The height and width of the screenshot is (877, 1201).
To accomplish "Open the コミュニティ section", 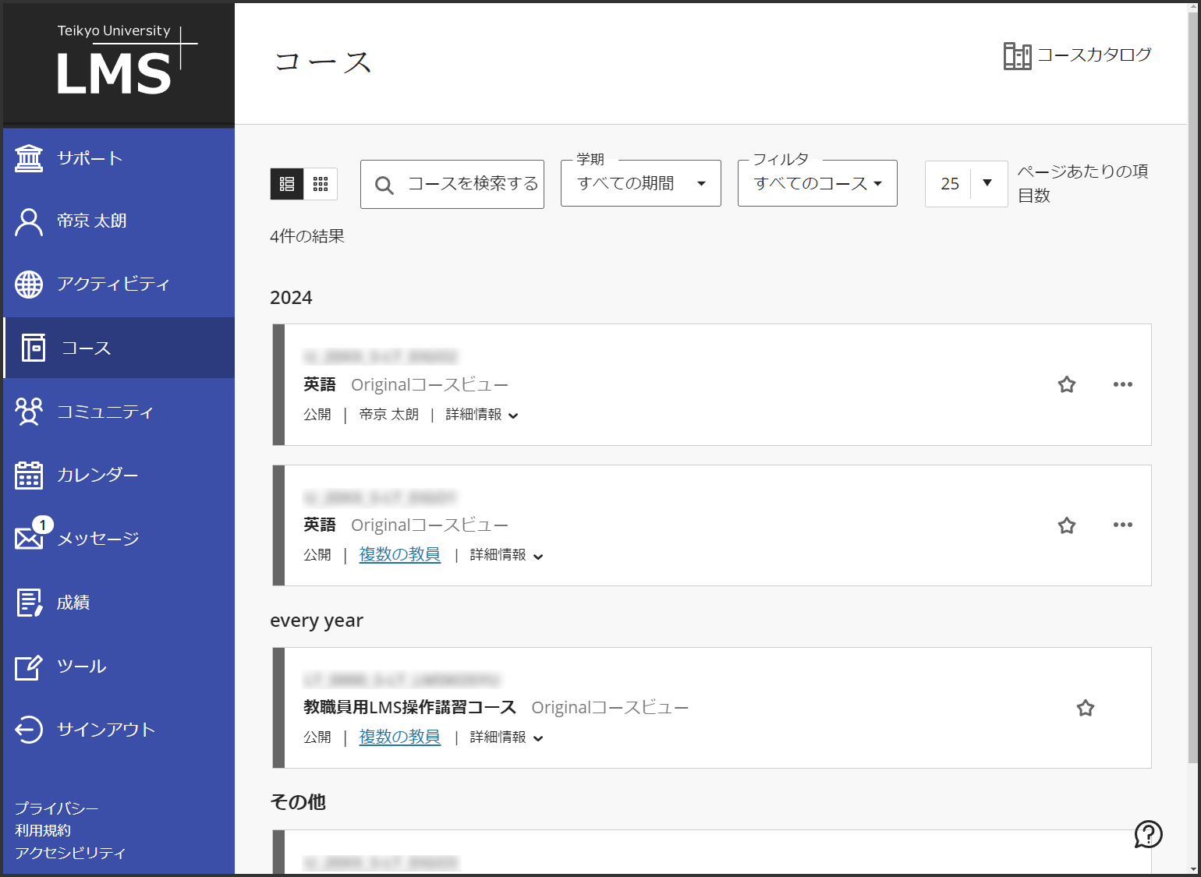I will (105, 411).
